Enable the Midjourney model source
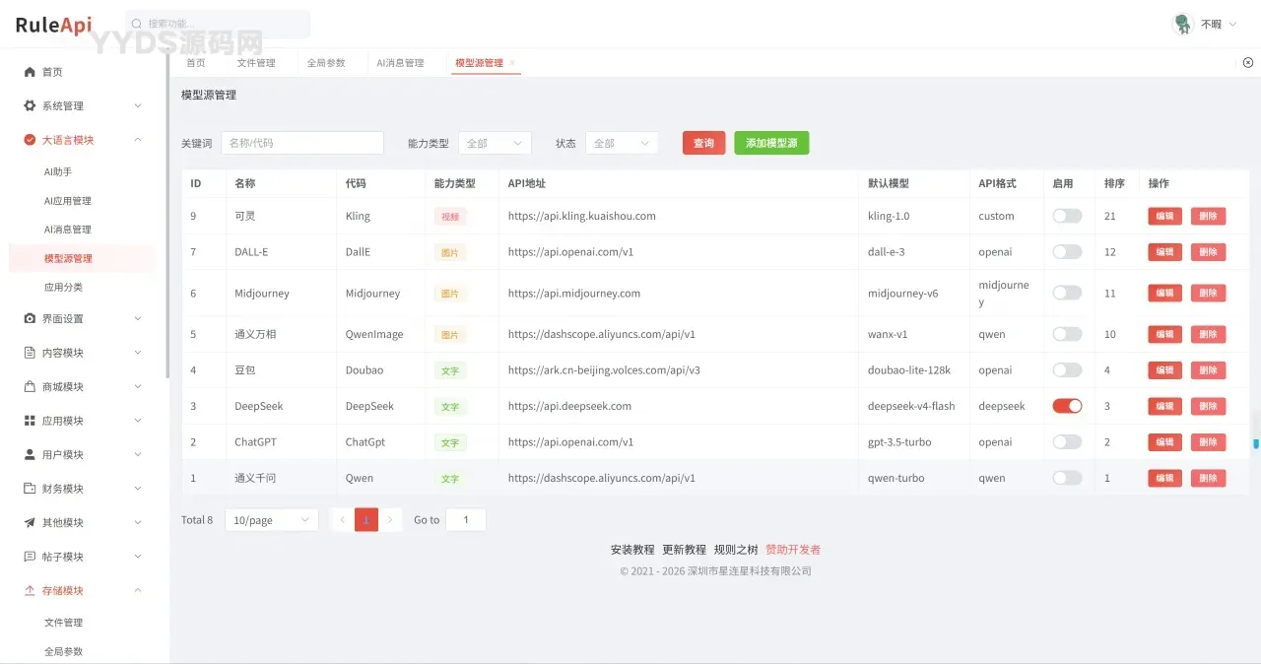1261x664 pixels. point(1067,293)
